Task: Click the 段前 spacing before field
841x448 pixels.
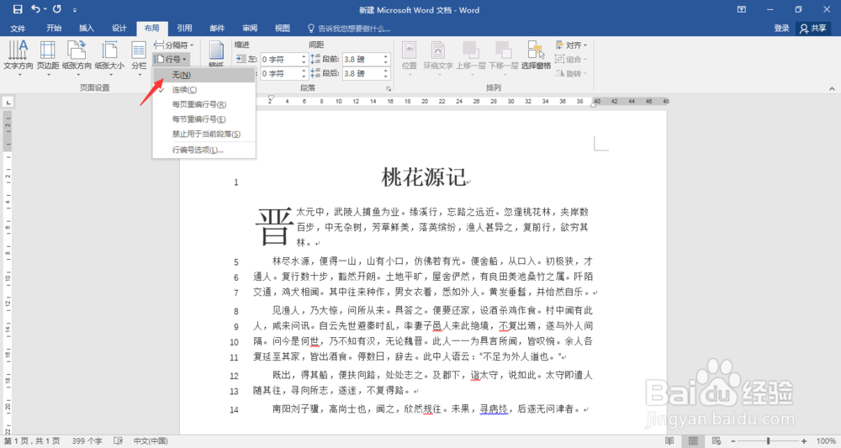Action: 362,60
